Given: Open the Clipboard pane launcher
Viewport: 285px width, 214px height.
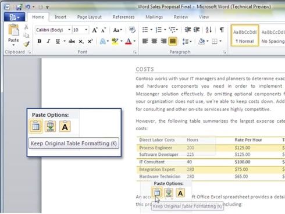Looking at the screenshot, I should (x=29, y=52).
